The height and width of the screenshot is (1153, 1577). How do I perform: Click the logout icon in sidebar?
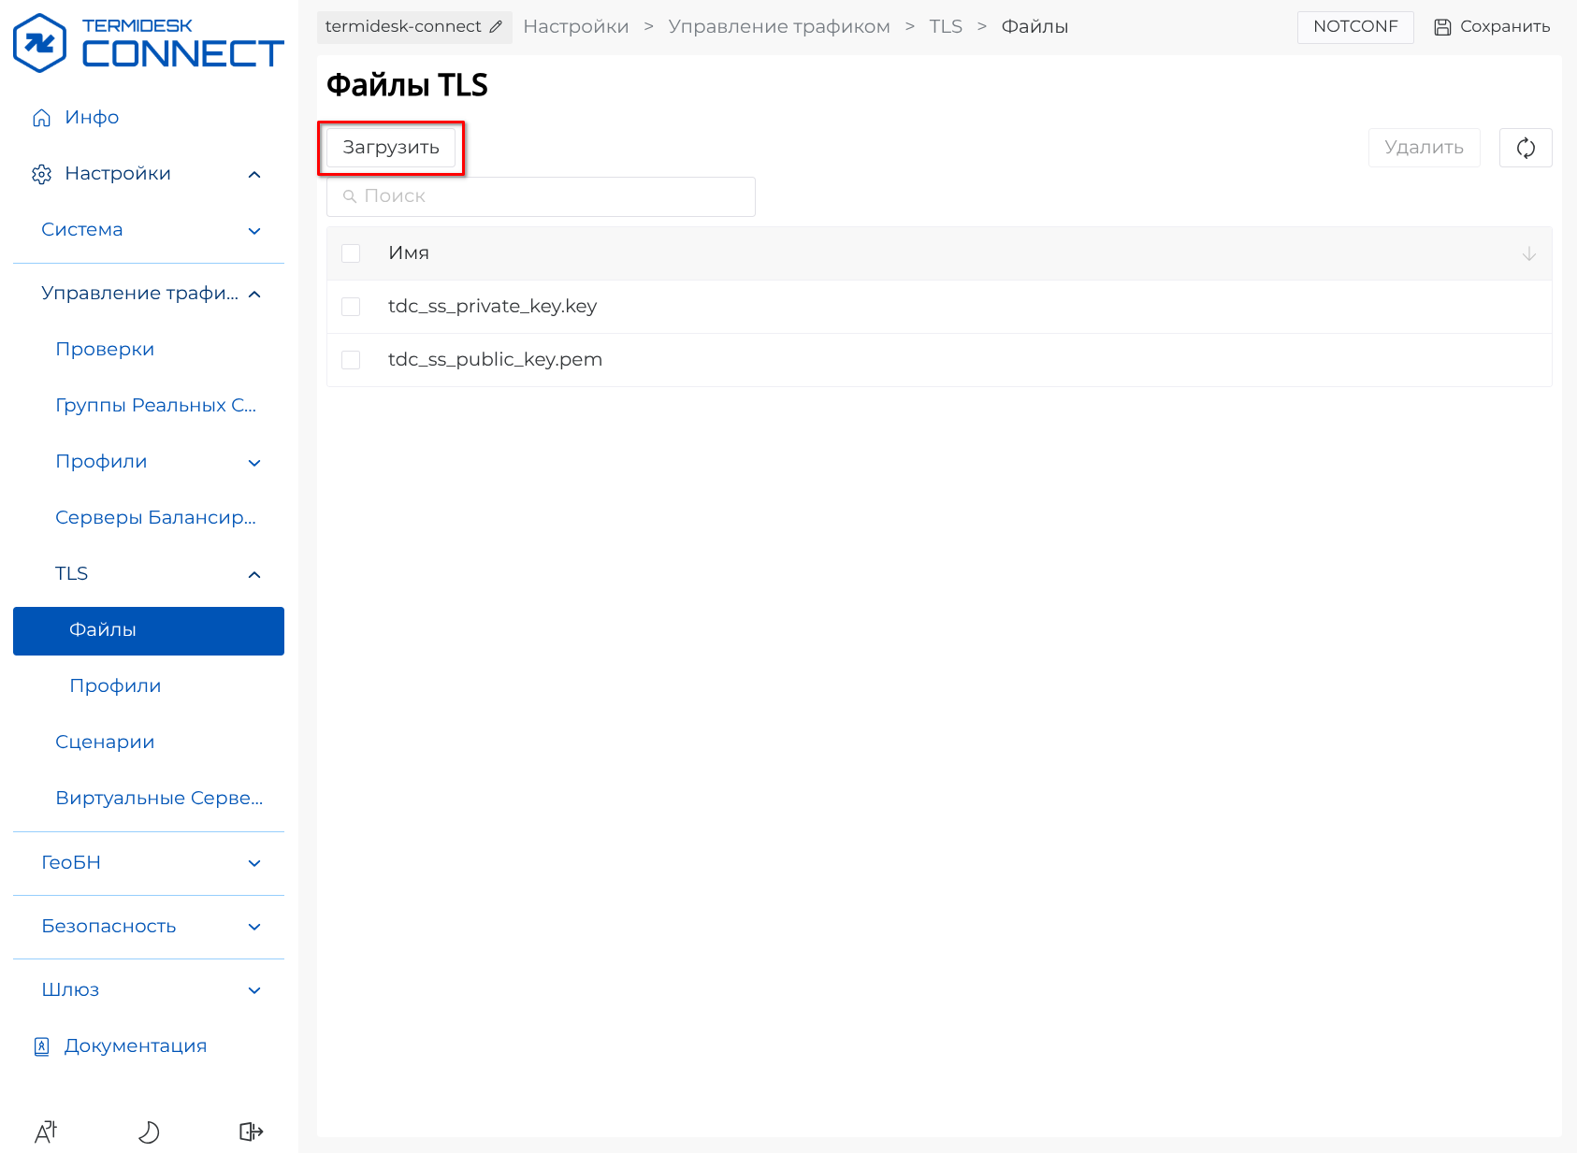(251, 1132)
